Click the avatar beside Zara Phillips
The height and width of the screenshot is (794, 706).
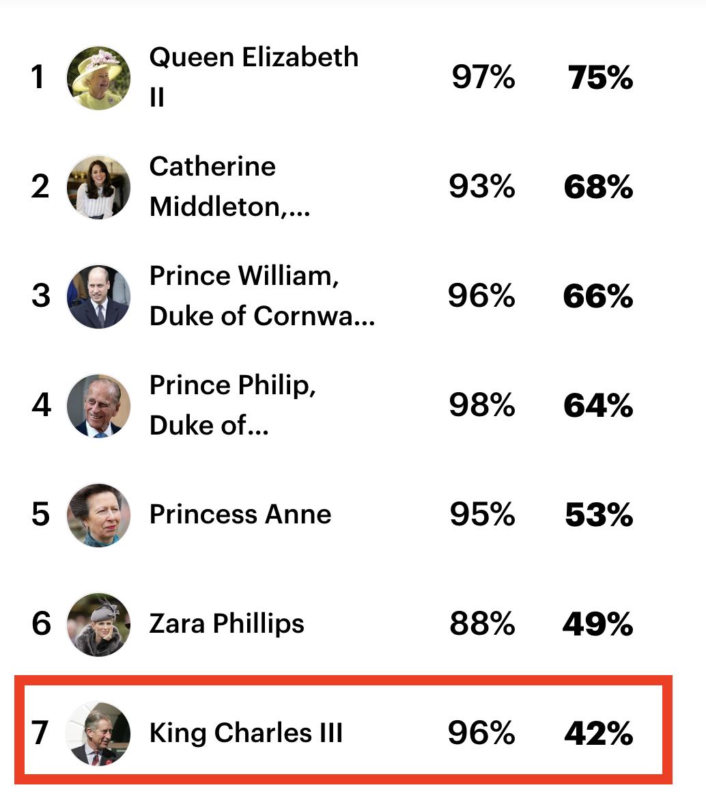point(98,625)
